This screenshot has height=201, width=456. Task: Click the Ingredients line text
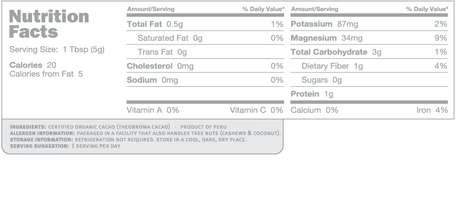tap(118, 127)
